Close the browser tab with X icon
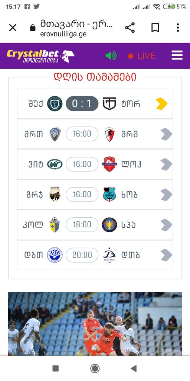This screenshot has width=190, height=381. [x=13, y=28]
